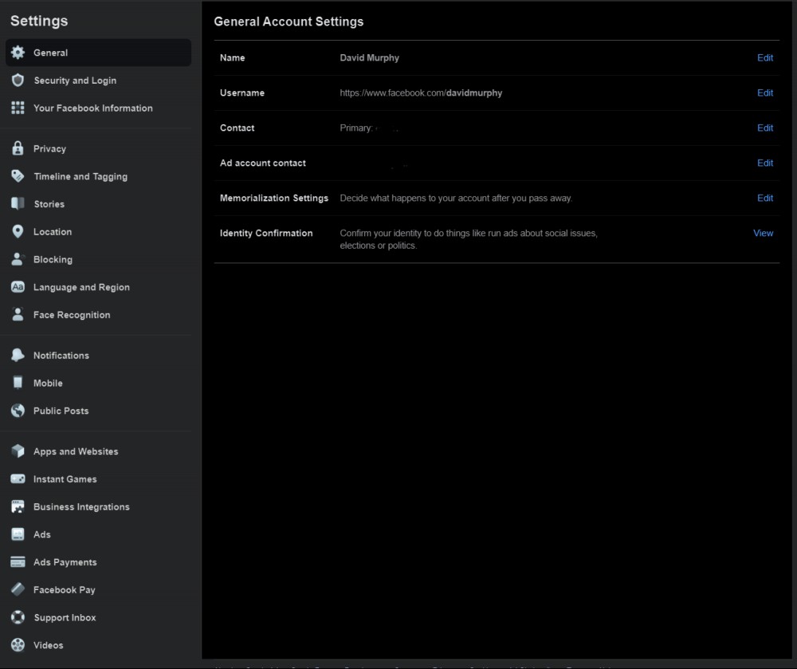This screenshot has width=797, height=669.
Task: Click the Ads icon in sidebar
Action: point(18,534)
